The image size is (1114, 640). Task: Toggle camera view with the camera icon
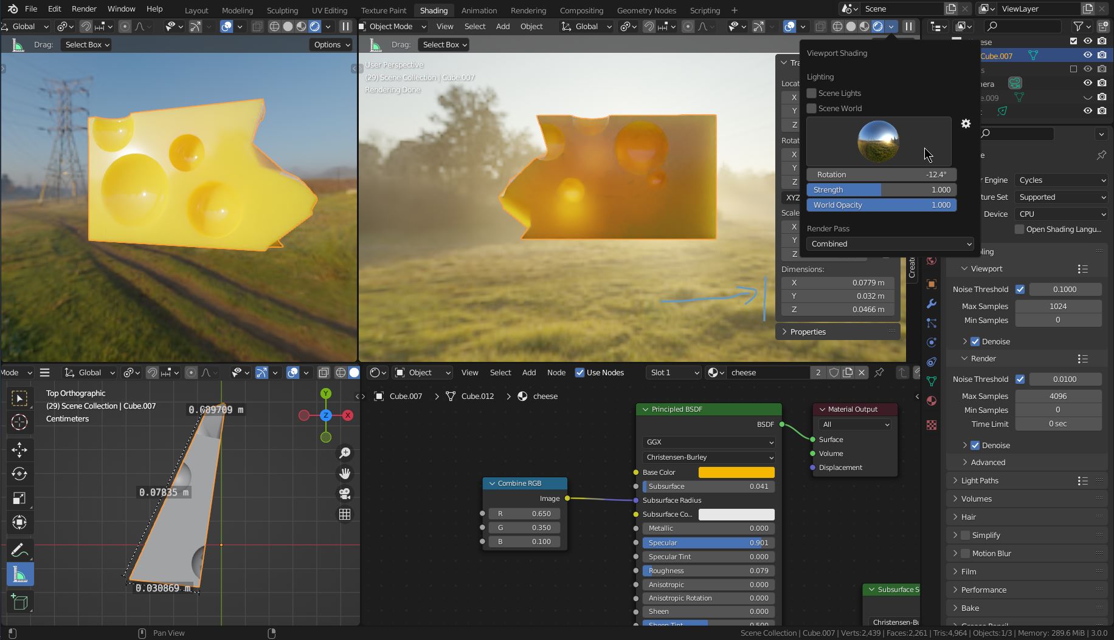345,494
